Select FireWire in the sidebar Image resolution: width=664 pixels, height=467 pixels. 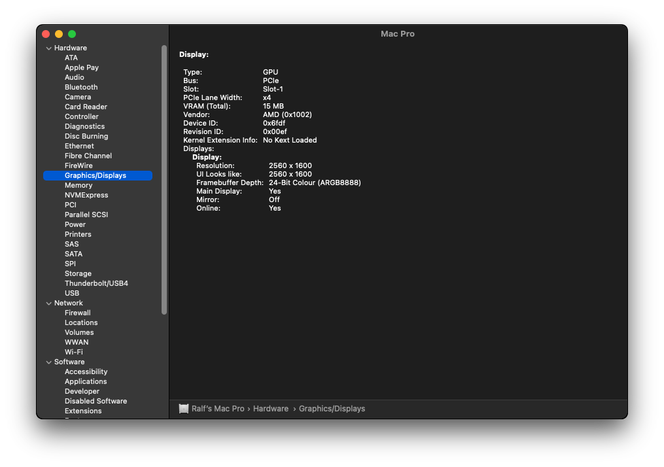[79, 165]
